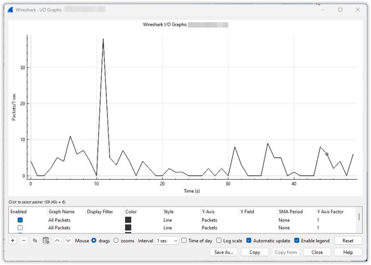Click the Wireshark fin title icon
This screenshot has width=371, height=265.
click(10, 10)
